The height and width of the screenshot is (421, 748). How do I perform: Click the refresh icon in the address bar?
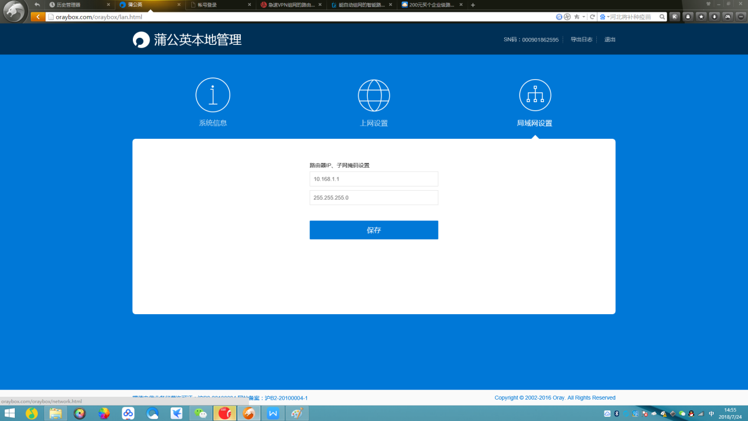coord(592,17)
